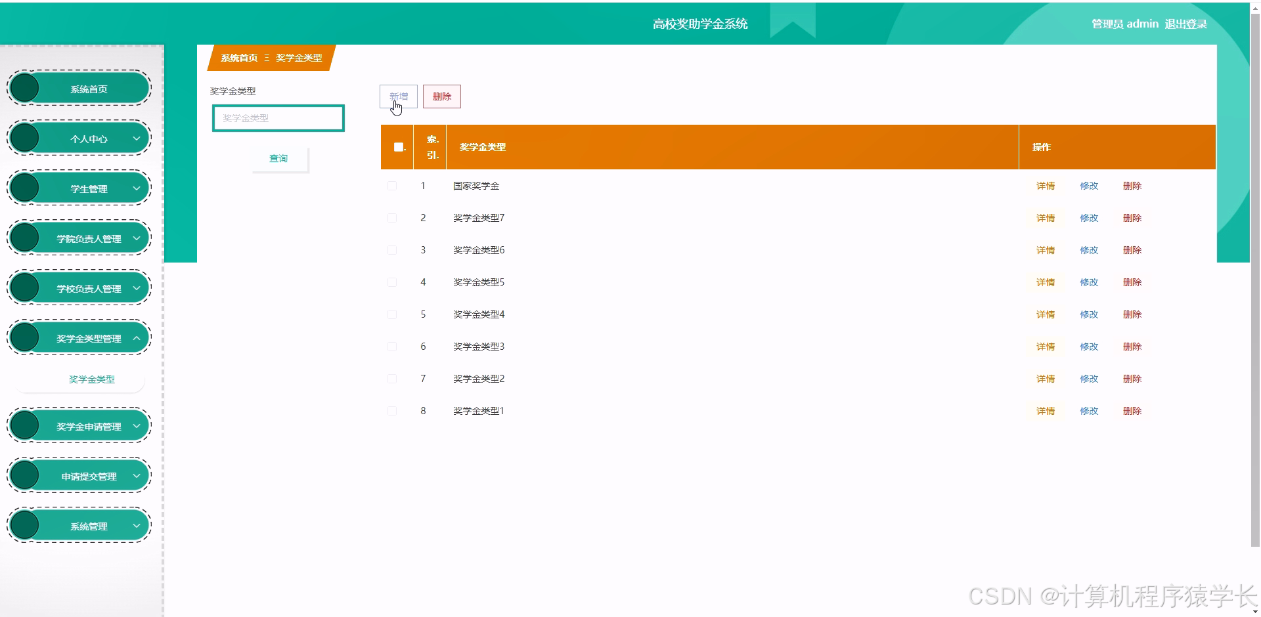
Task: Click the dark circle icon on 奖学金申请管理
Action: click(25, 425)
